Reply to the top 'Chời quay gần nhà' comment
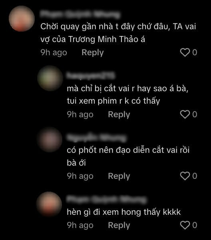Image resolution: width=211 pixels, height=240 pixels. click(x=93, y=52)
